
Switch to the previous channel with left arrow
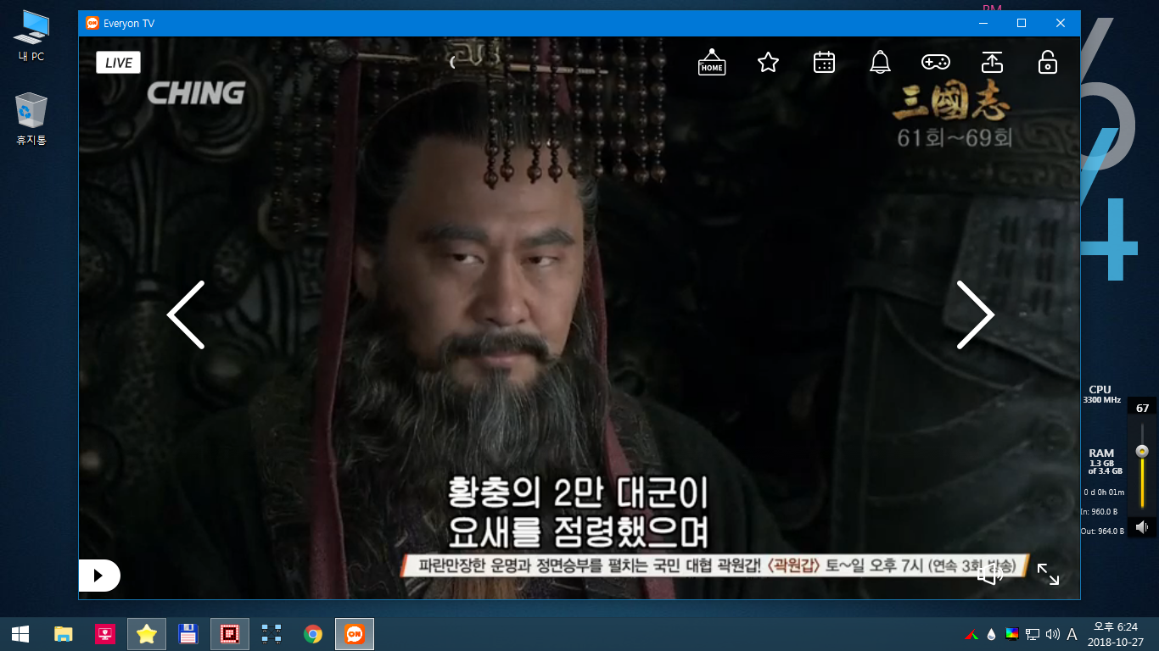coord(186,314)
